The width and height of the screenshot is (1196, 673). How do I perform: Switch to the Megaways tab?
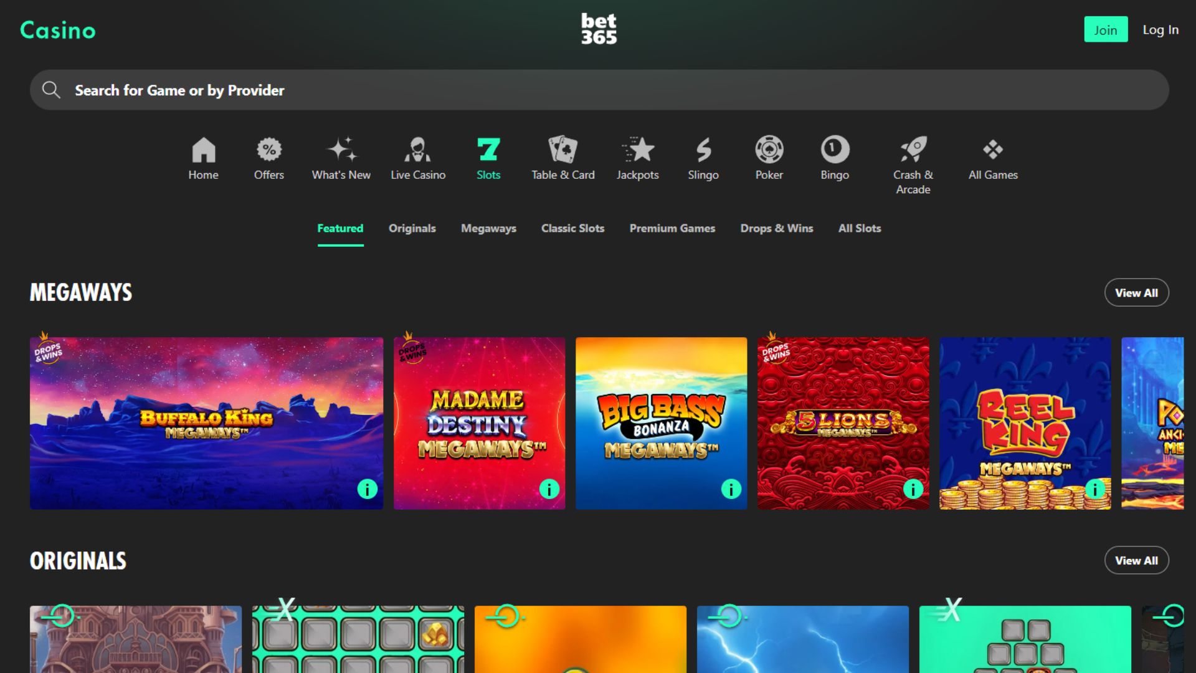pos(488,228)
